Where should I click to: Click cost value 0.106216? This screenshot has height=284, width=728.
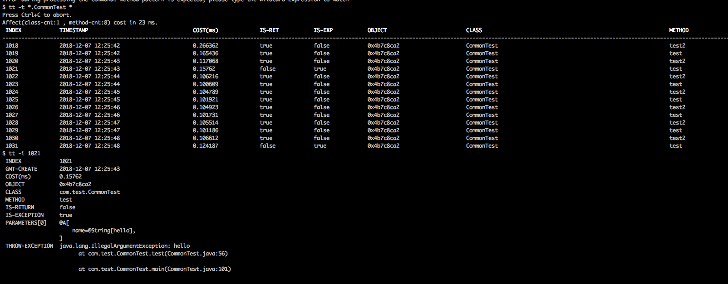coord(205,77)
